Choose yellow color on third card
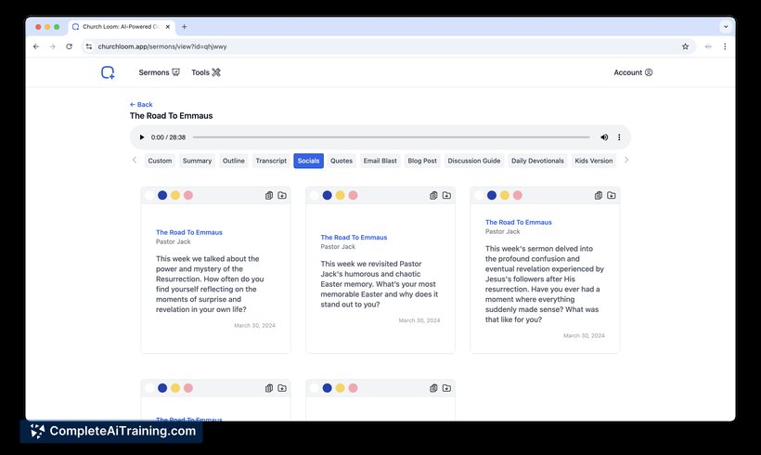The image size is (761, 455). 505,196
